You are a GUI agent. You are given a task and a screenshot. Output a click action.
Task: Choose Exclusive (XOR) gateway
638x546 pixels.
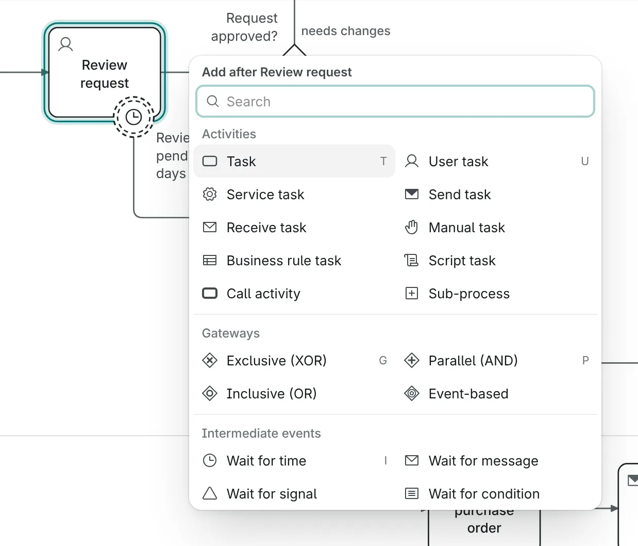point(294,360)
